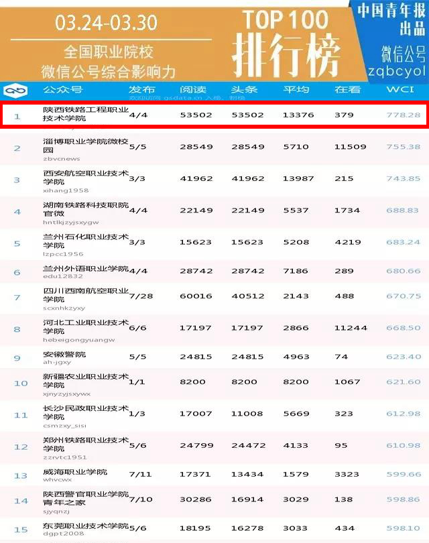The width and height of the screenshot is (429, 543).
Task: Sort by the 阅读 column header
Action: coord(193,90)
